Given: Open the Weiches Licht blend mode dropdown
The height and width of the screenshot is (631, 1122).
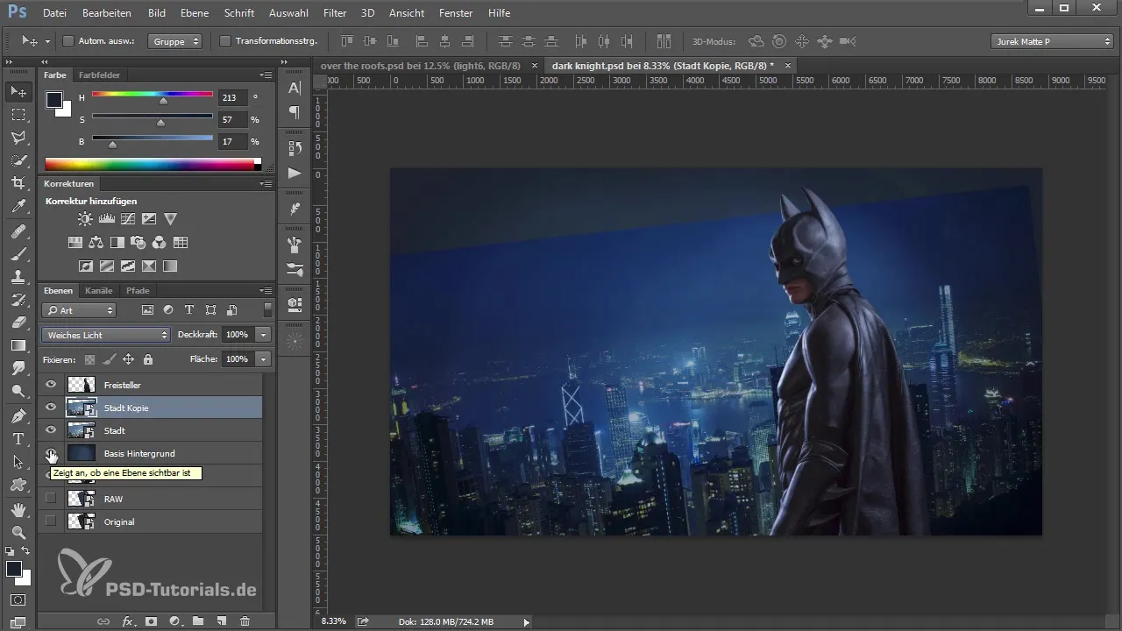Looking at the screenshot, I should (105, 335).
